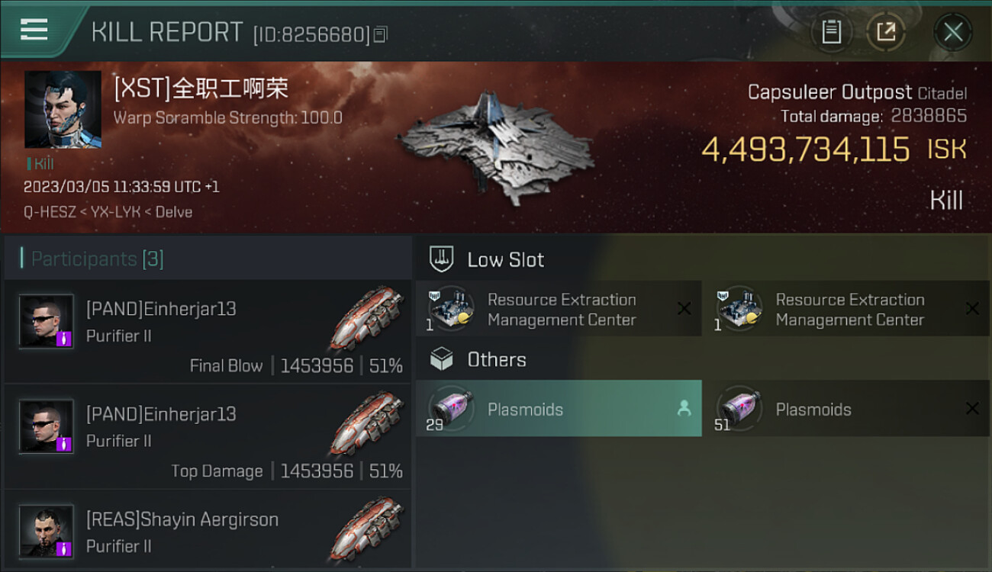This screenshot has height=572, width=992.
Task: Copy the kill report ID
Action: [x=381, y=34]
